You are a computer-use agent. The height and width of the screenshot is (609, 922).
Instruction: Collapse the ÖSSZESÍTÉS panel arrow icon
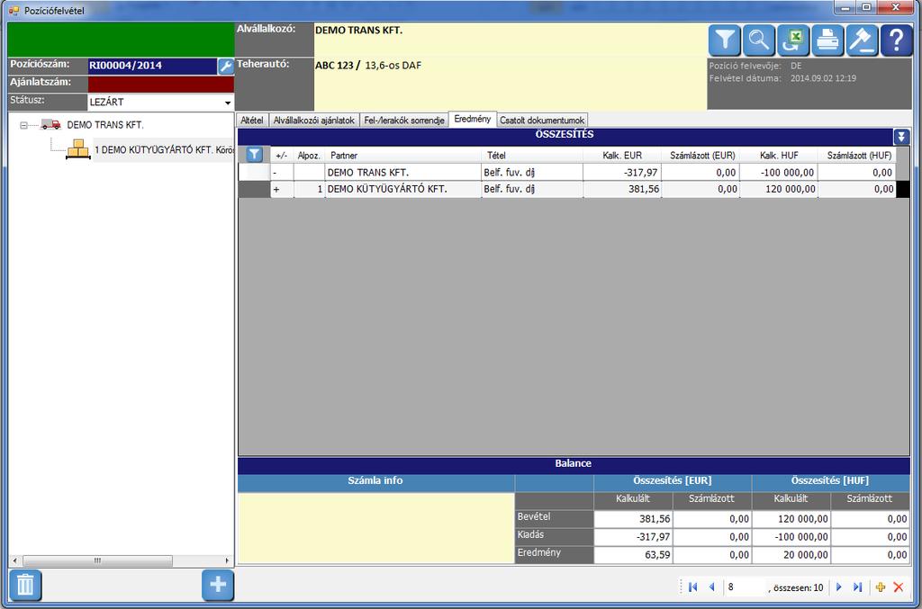(x=900, y=137)
